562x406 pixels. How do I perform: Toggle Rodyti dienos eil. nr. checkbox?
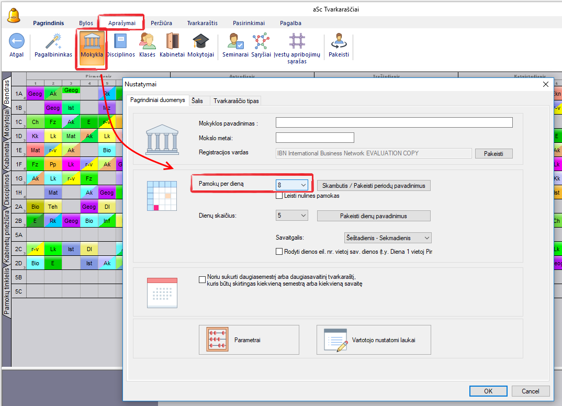pyautogui.click(x=279, y=252)
